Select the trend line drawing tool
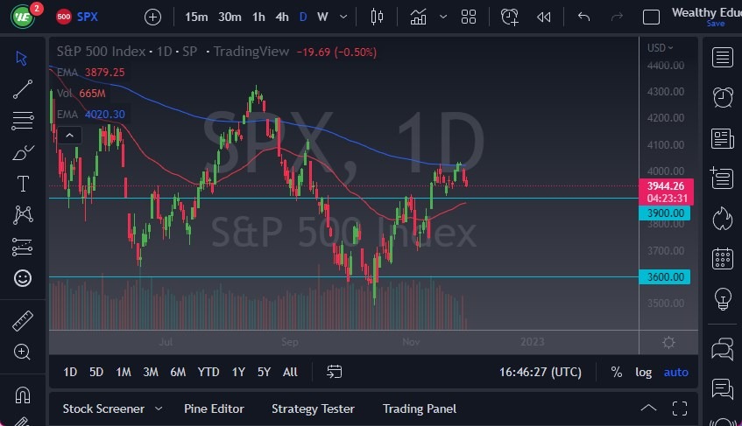 coord(23,89)
